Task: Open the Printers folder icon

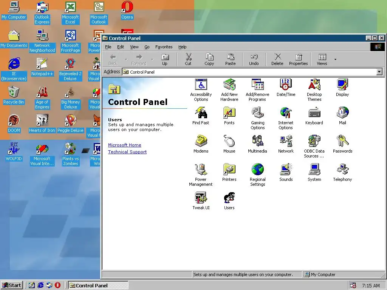Action: click(229, 170)
